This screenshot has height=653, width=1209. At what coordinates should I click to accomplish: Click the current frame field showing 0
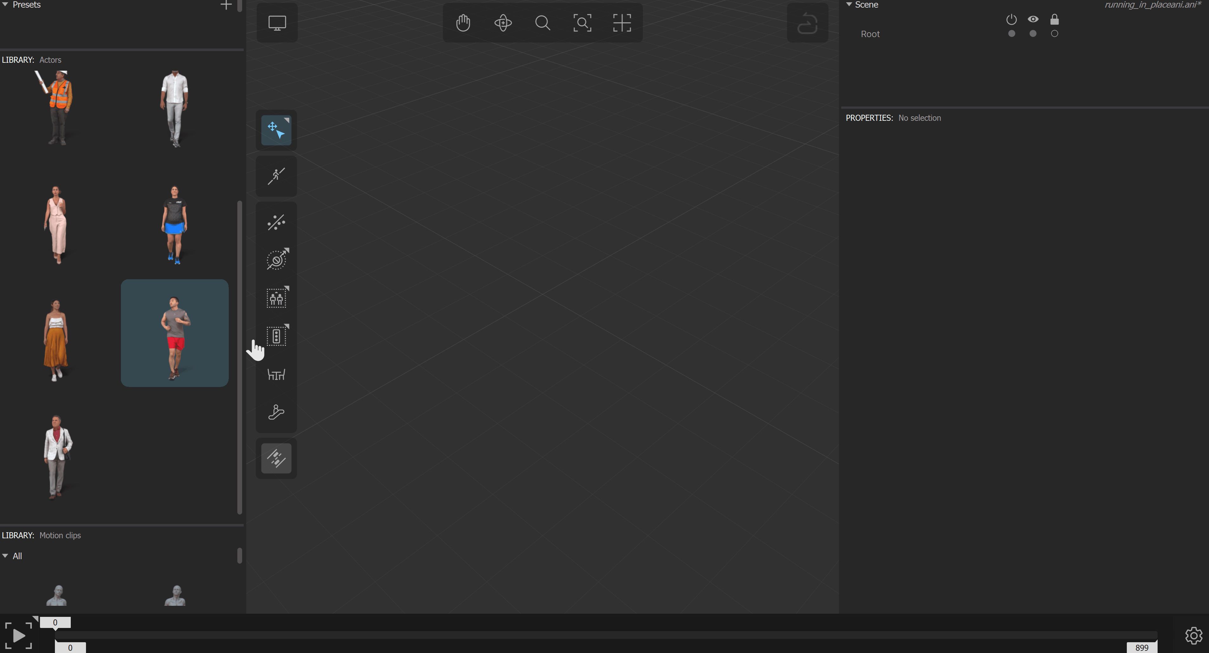coord(55,623)
